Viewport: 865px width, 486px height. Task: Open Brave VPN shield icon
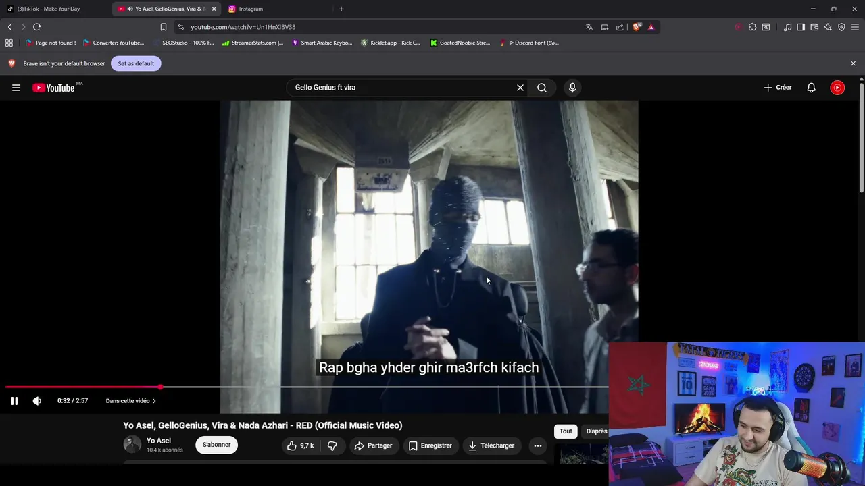click(x=841, y=27)
